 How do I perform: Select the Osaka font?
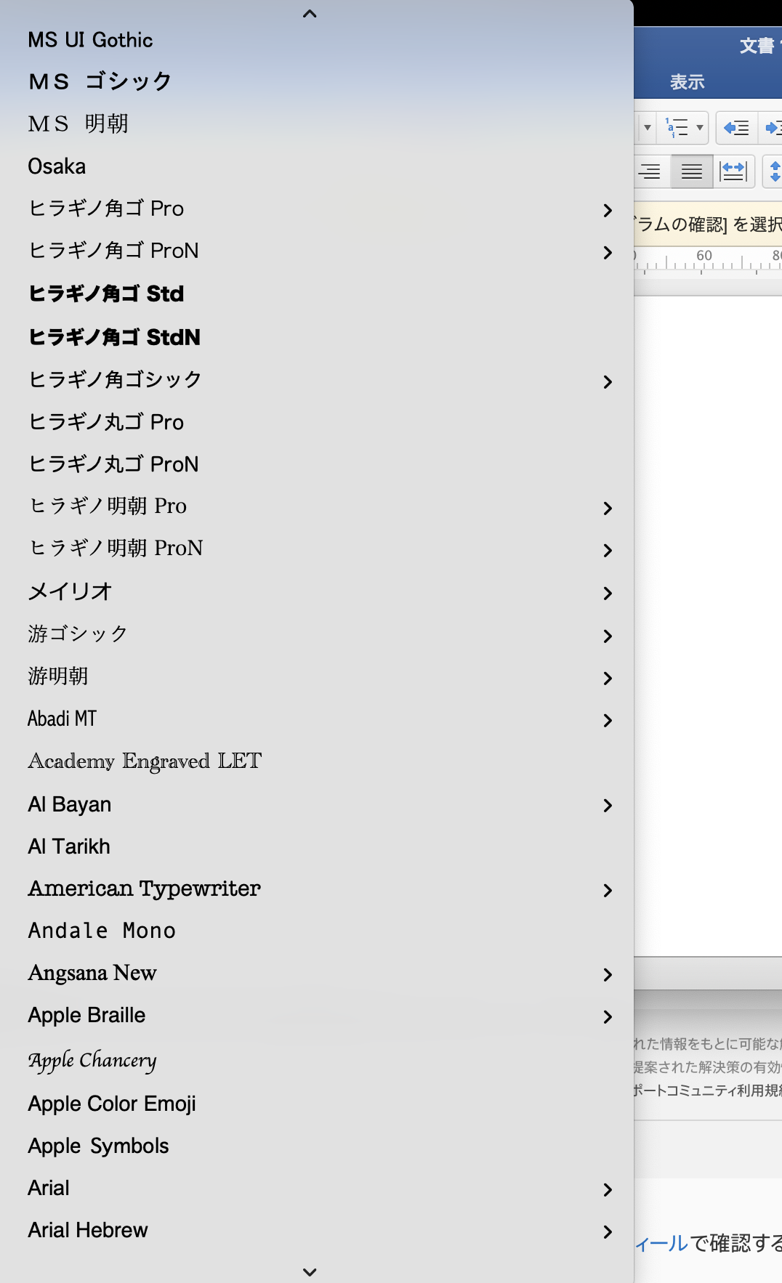[x=317, y=166]
